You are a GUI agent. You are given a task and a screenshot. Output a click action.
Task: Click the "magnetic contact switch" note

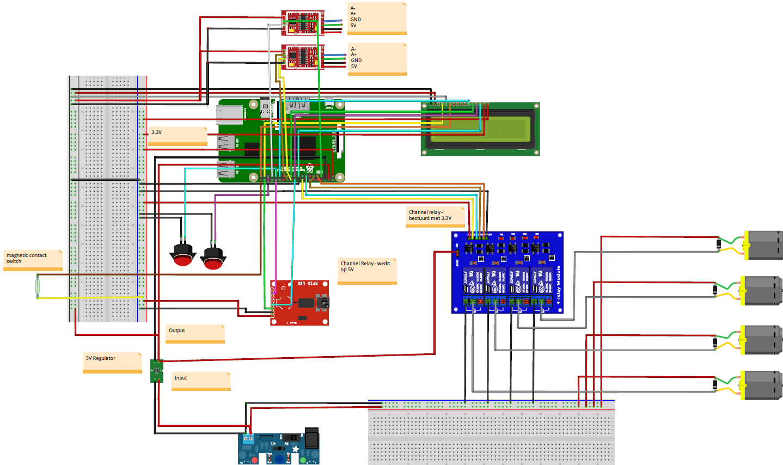33,260
